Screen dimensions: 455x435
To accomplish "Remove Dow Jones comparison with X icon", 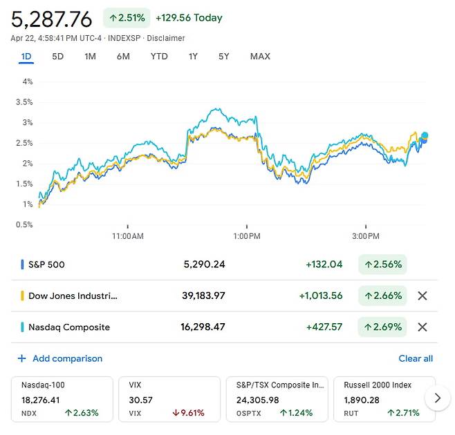I will pos(423,296).
